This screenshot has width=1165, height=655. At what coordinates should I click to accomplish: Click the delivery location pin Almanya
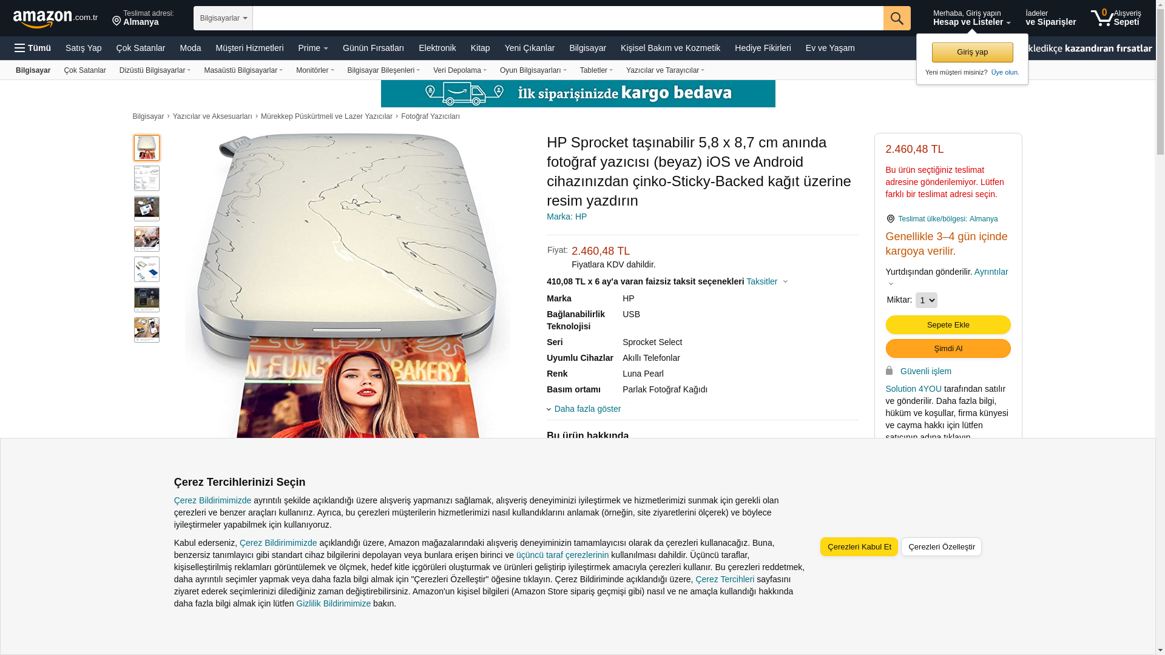tap(143, 18)
